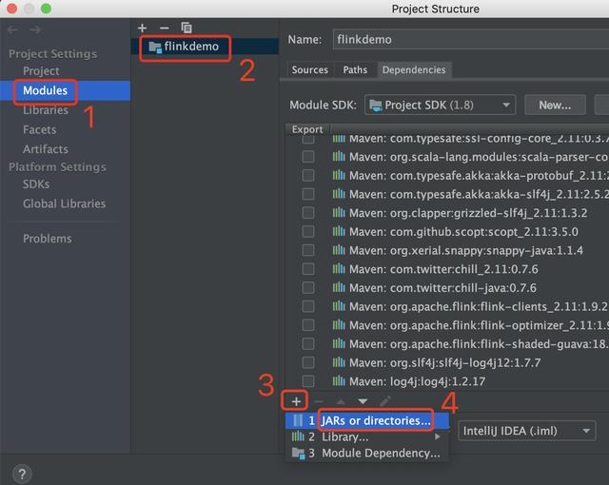Click library icon of snappy-java:1.1.4
The image size is (609, 485).
point(339,250)
